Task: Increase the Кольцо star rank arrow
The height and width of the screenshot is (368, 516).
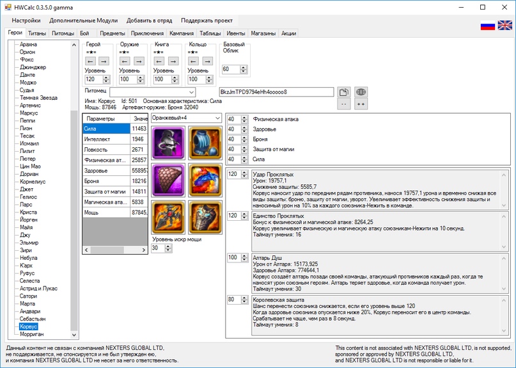Action: [207, 61]
